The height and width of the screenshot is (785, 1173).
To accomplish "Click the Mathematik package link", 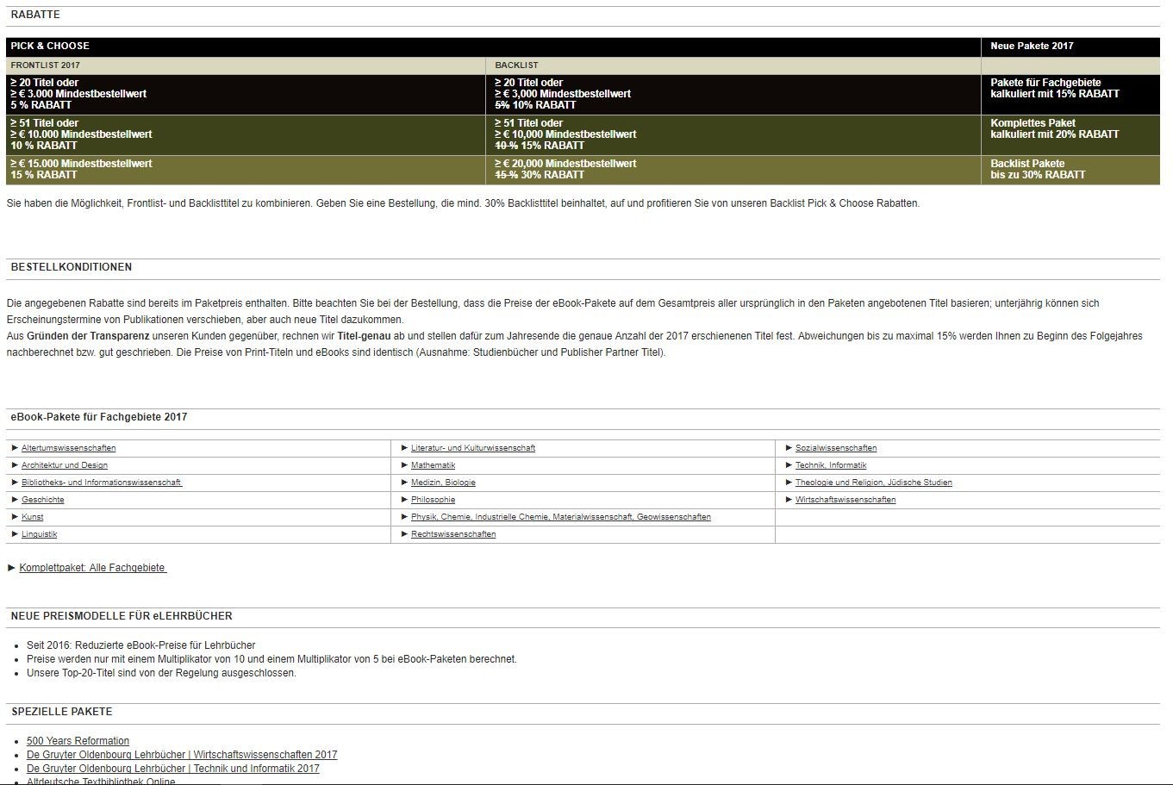I will (x=433, y=465).
